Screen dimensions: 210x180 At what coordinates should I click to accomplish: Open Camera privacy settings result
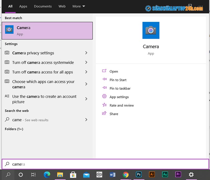click(x=47, y=53)
